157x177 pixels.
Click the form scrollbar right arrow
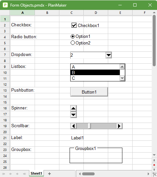click(119, 126)
